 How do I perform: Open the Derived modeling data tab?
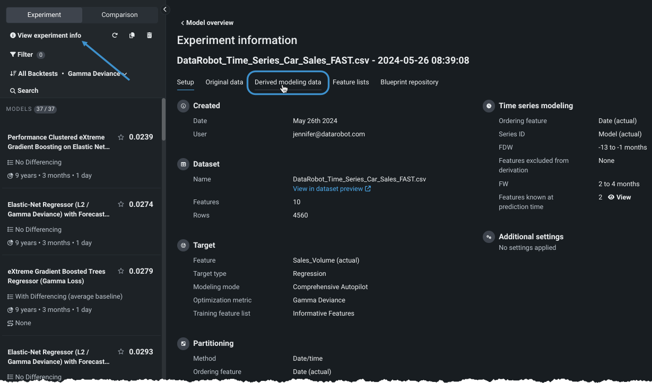(288, 82)
